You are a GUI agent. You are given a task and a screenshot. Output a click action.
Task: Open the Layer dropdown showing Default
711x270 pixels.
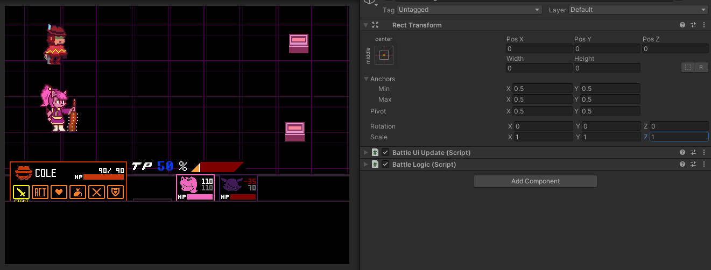638,10
